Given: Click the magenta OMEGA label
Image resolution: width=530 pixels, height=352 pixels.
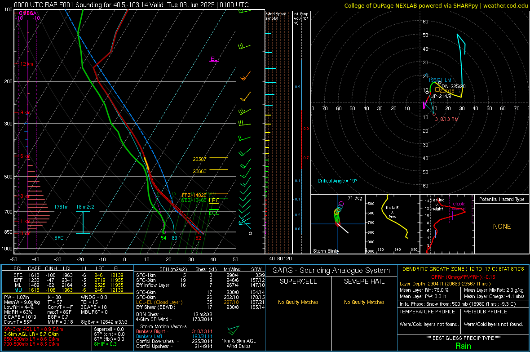Looking at the screenshot, I should (x=28, y=13).
